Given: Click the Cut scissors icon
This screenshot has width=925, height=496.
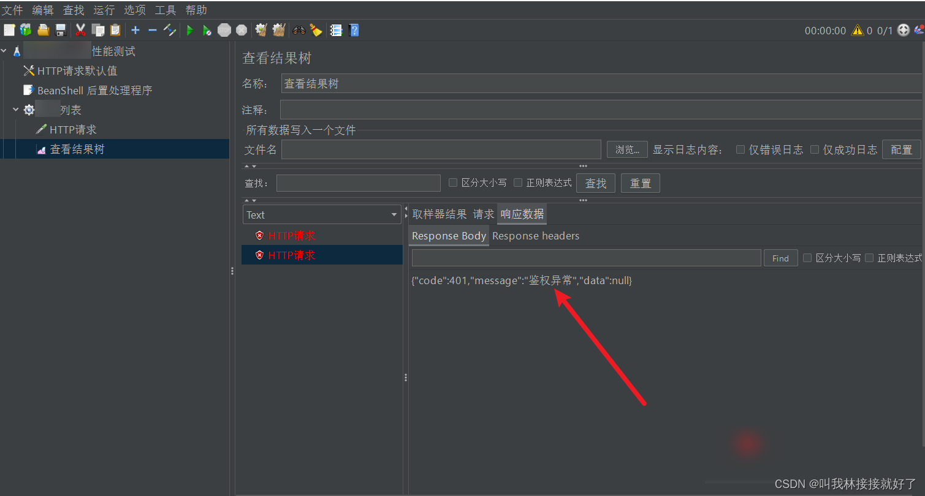Looking at the screenshot, I should 80,30.
